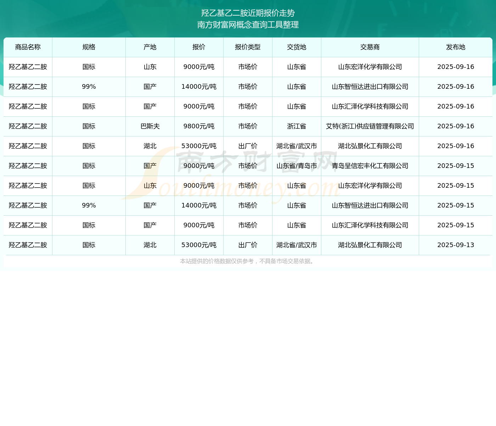Click 山东智恒达进出口有限公司 in the 2025-09-16 row
This screenshot has width=496, height=426.
click(370, 87)
